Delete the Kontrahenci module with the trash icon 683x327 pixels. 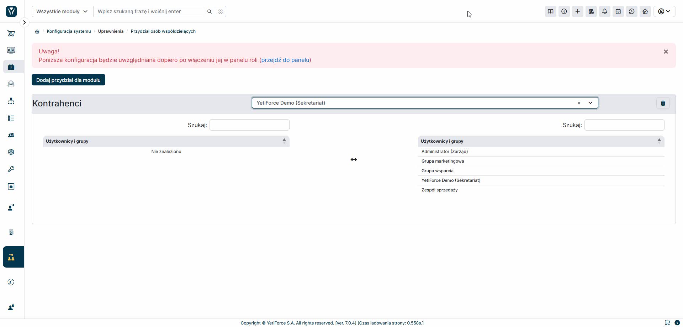[663, 103]
